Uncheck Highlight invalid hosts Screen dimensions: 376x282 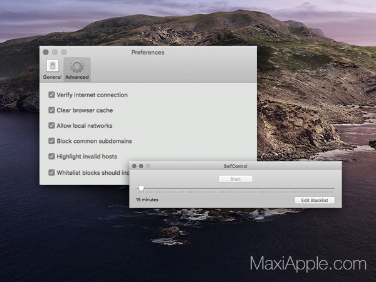click(51, 156)
